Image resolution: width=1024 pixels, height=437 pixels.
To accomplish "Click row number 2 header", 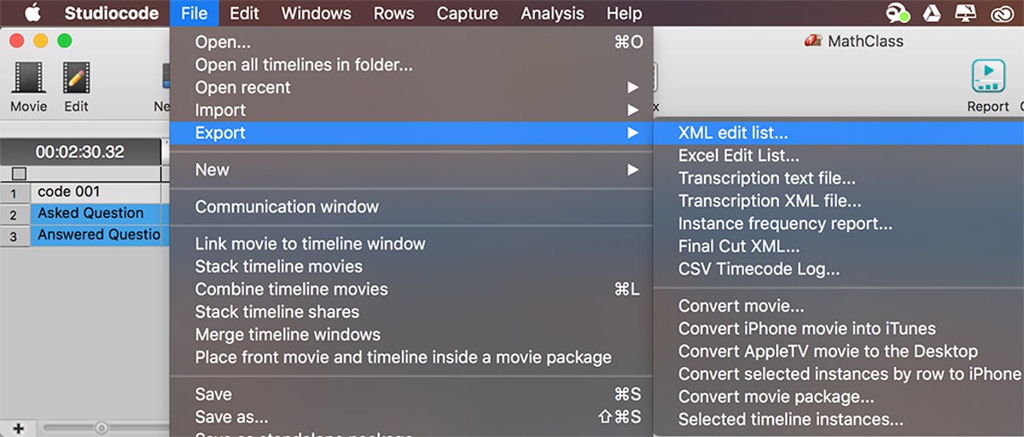I will (15, 214).
